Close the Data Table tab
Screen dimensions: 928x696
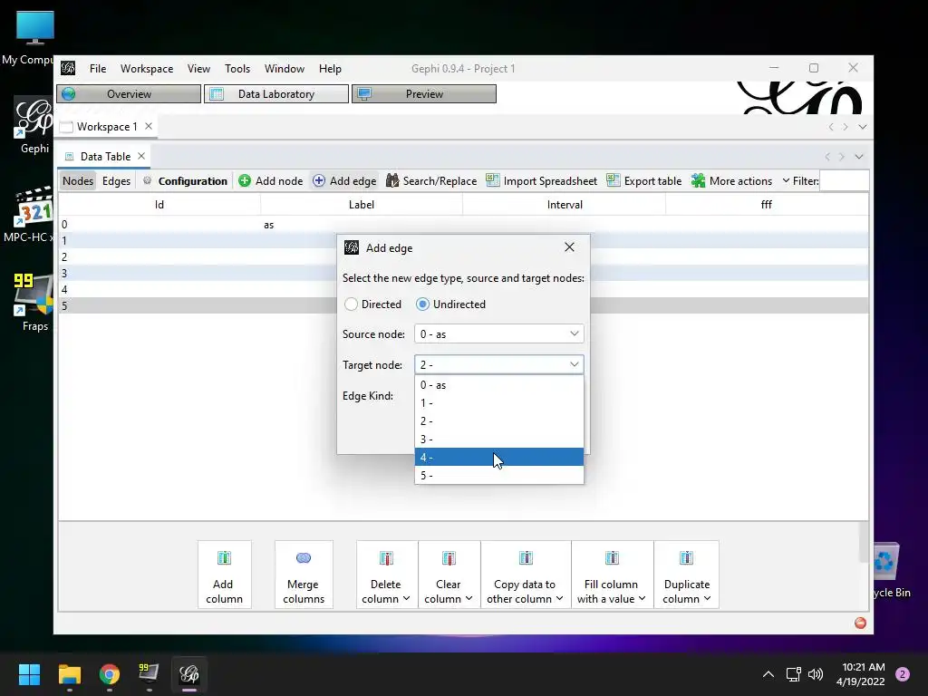coord(141,156)
